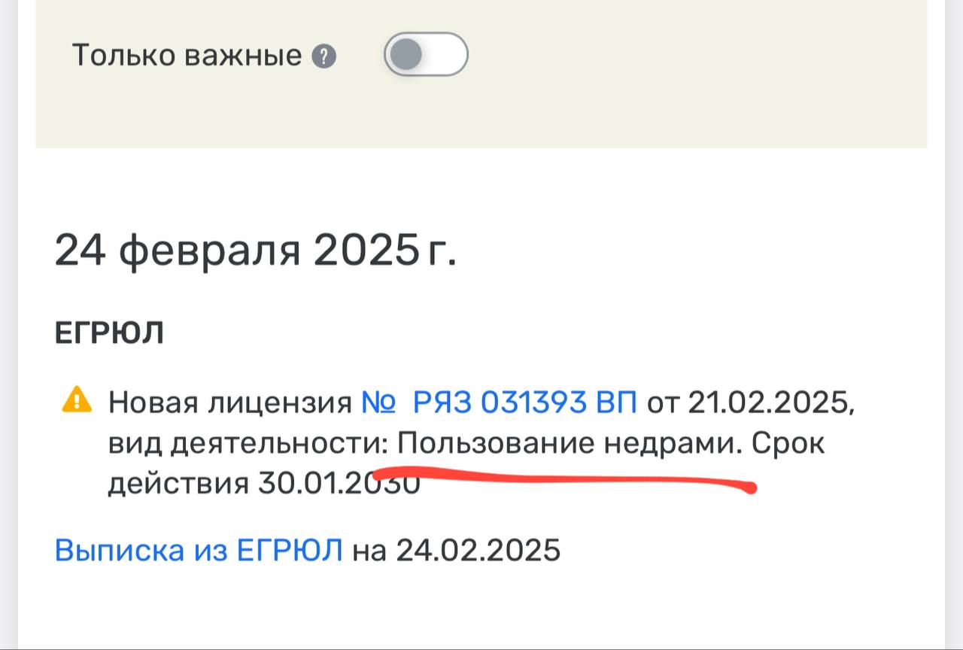Click the license issue date 21.02.2025
This screenshot has width=963, height=650.
click(x=771, y=403)
